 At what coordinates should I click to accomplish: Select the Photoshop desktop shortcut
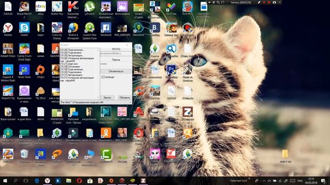(171, 71)
